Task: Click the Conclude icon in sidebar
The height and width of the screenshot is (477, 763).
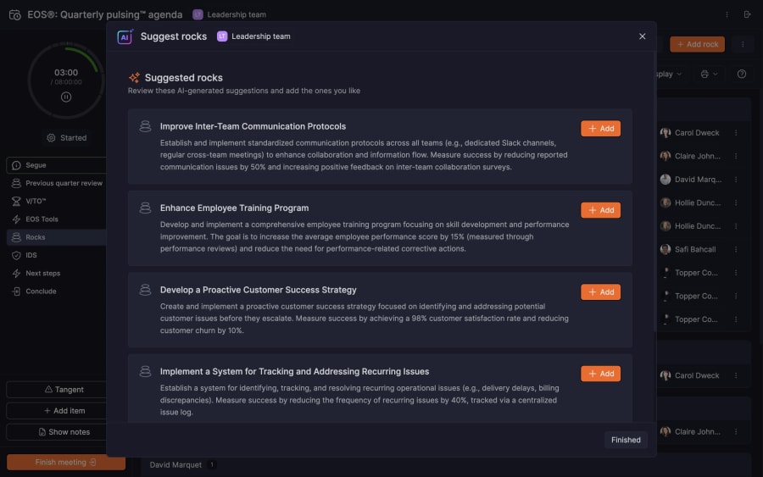Action: tap(16, 291)
